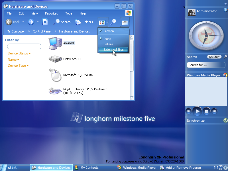Choose Extended Tiles view

[113, 50]
